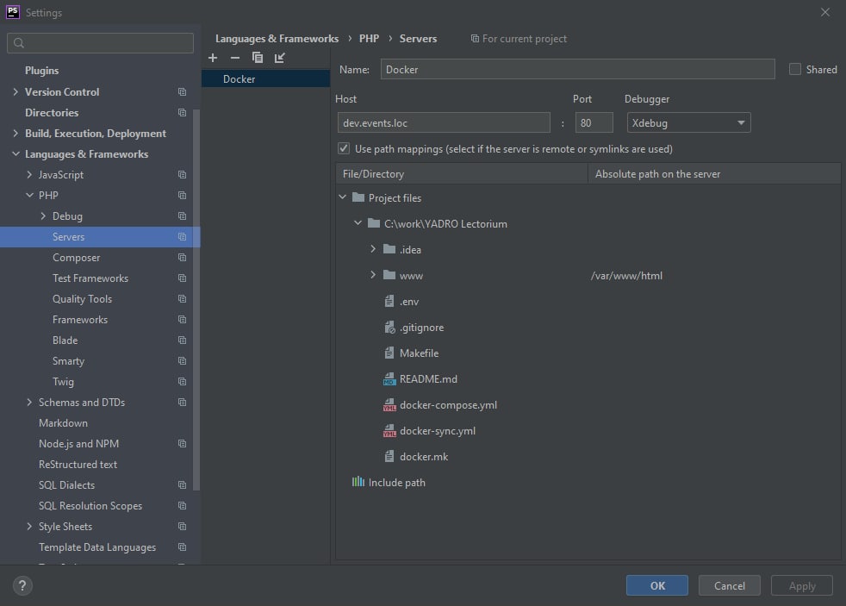This screenshot has width=846, height=606.
Task: Expand Build, Execution, Deployment section
Action: [16, 134]
